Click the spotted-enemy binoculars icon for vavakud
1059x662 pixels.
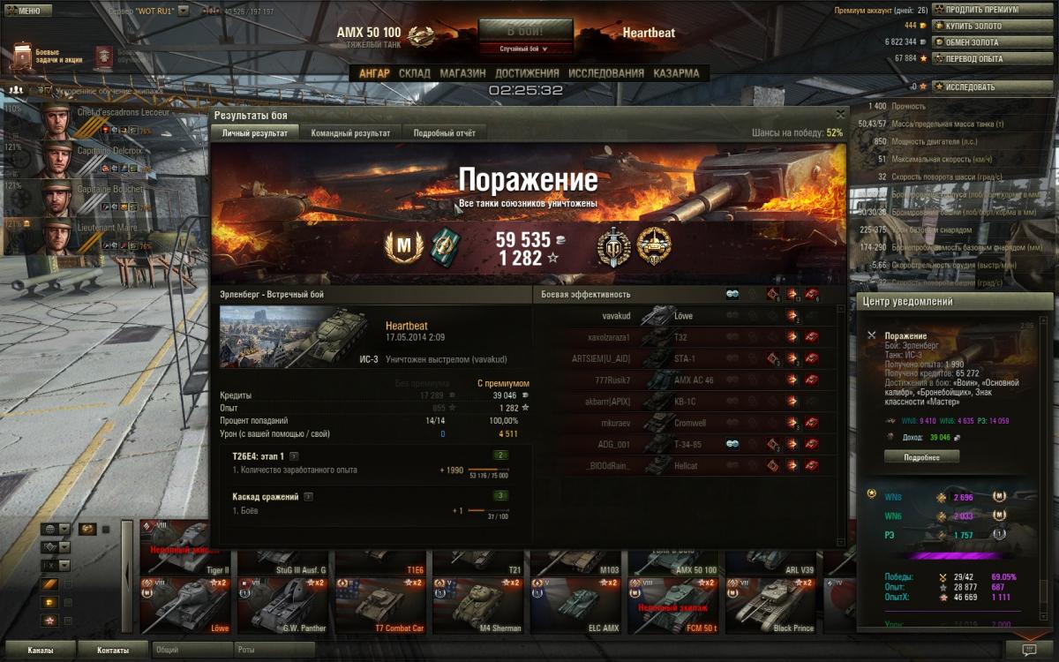(x=732, y=315)
